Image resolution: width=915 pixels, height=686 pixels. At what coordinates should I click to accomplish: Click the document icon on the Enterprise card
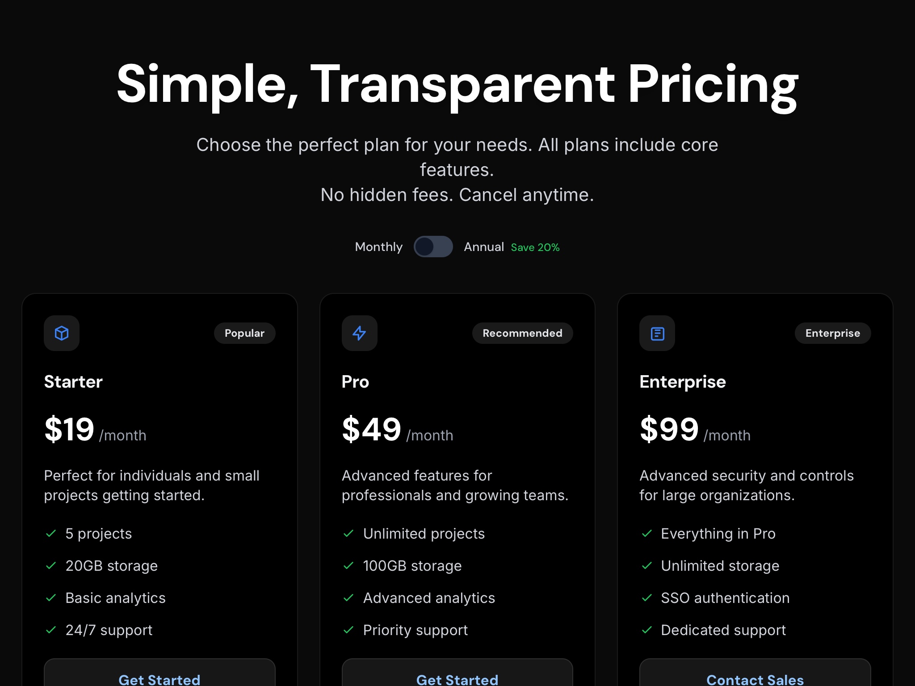(657, 333)
